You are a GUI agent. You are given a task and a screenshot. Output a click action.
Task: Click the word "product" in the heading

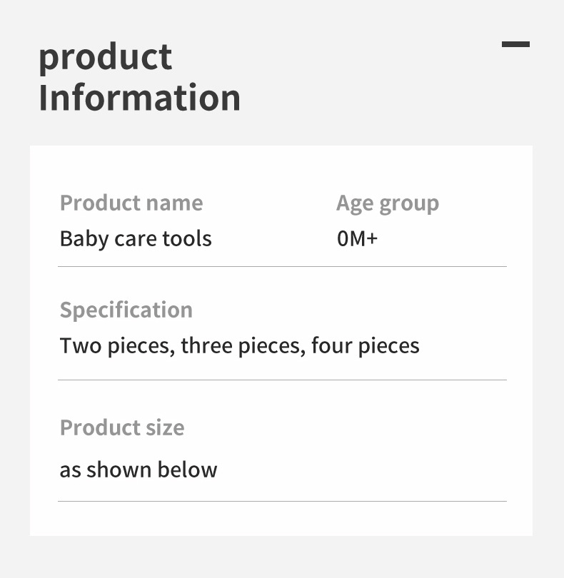coord(105,59)
